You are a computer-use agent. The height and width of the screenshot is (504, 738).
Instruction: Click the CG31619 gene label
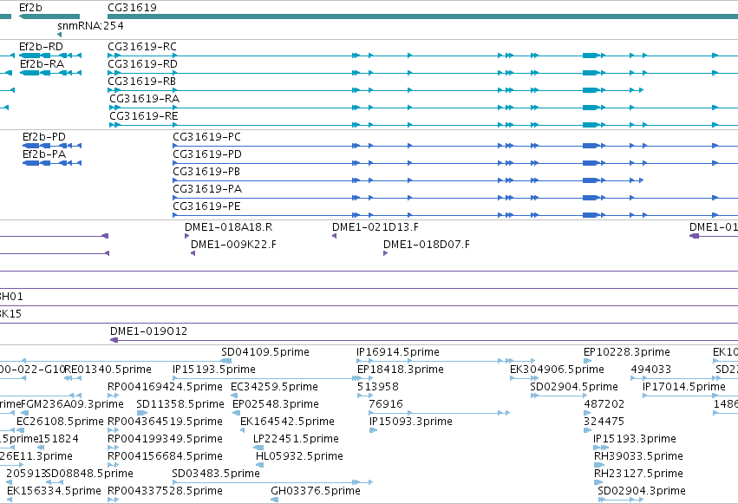[133, 8]
